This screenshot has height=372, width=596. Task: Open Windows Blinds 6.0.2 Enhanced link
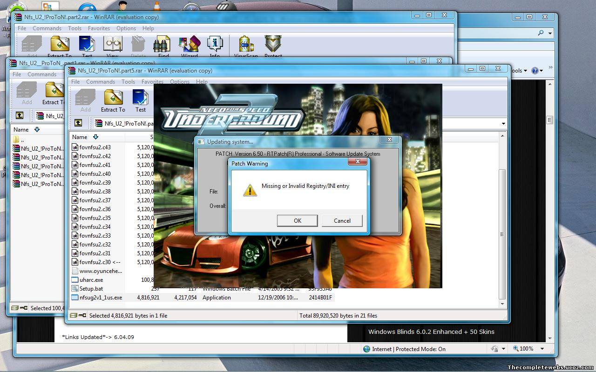click(431, 332)
